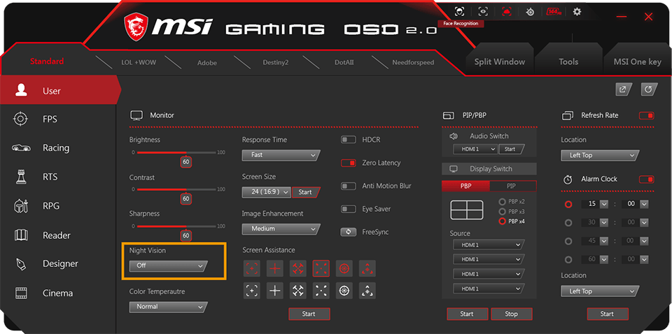Open the Night Vision dropdown
This screenshot has width=672, height=334.
point(169,266)
